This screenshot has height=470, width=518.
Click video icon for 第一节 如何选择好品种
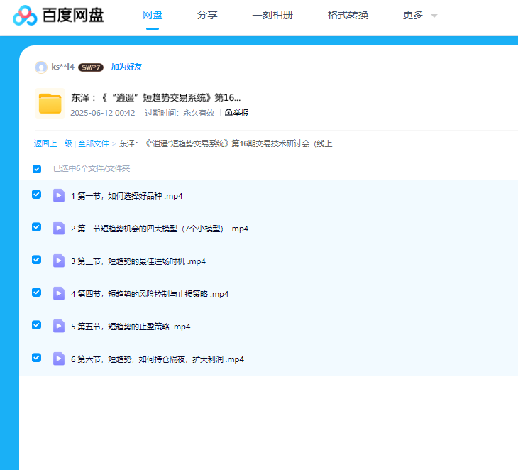click(x=59, y=195)
